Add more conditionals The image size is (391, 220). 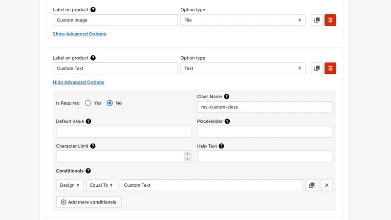coord(89,202)
